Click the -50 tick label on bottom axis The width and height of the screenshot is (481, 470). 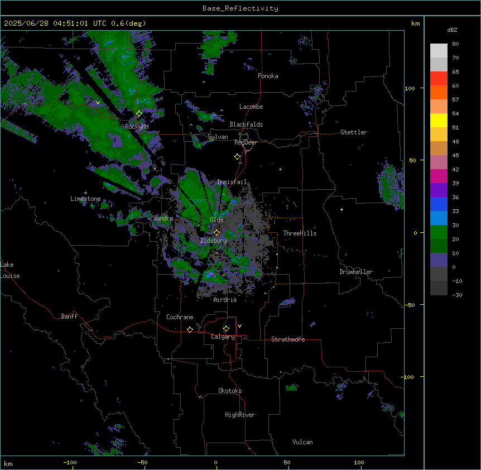pos(142,462)
